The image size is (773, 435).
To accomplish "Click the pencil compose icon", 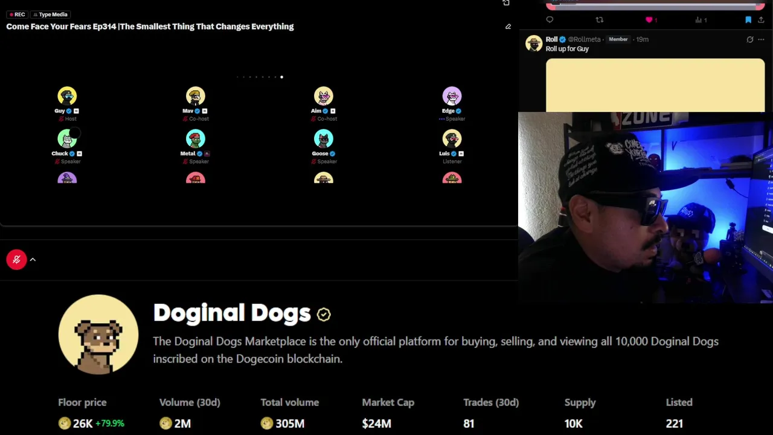I will pyautogui.click(x=508, y=27).
